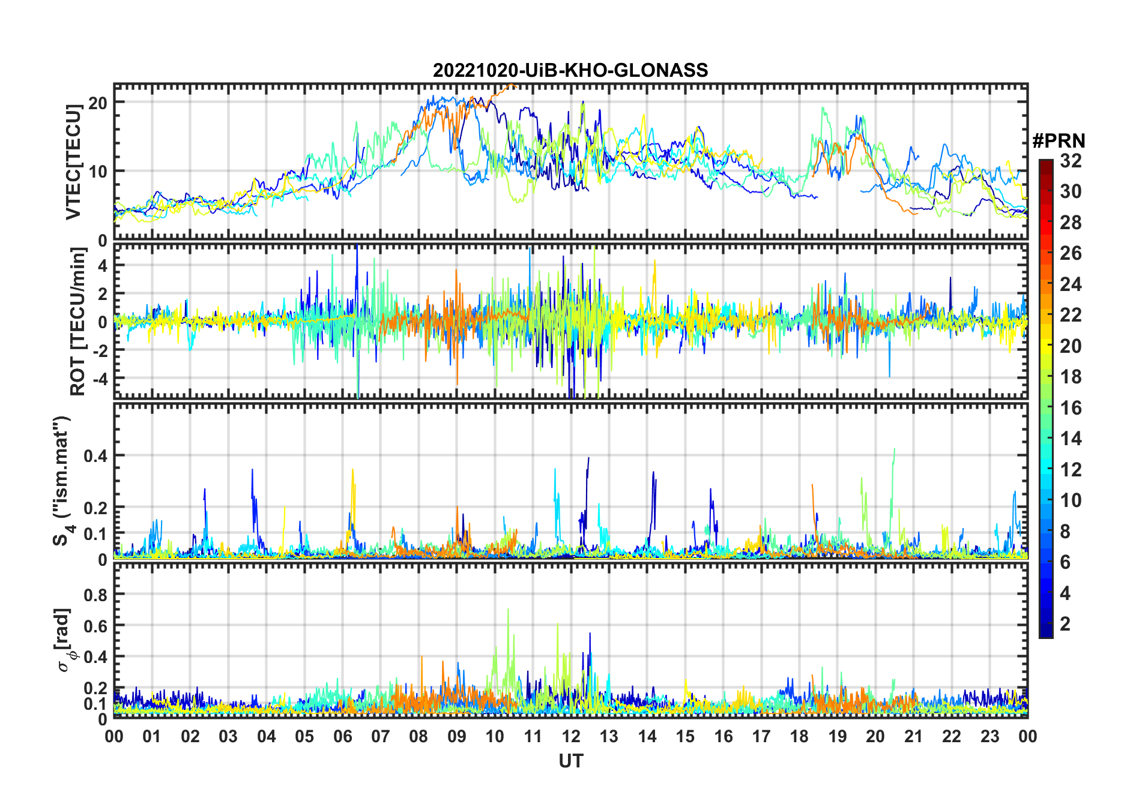
Task: Click S4 y-axis tick label 0.4
Action: click(x=95, y=455)
